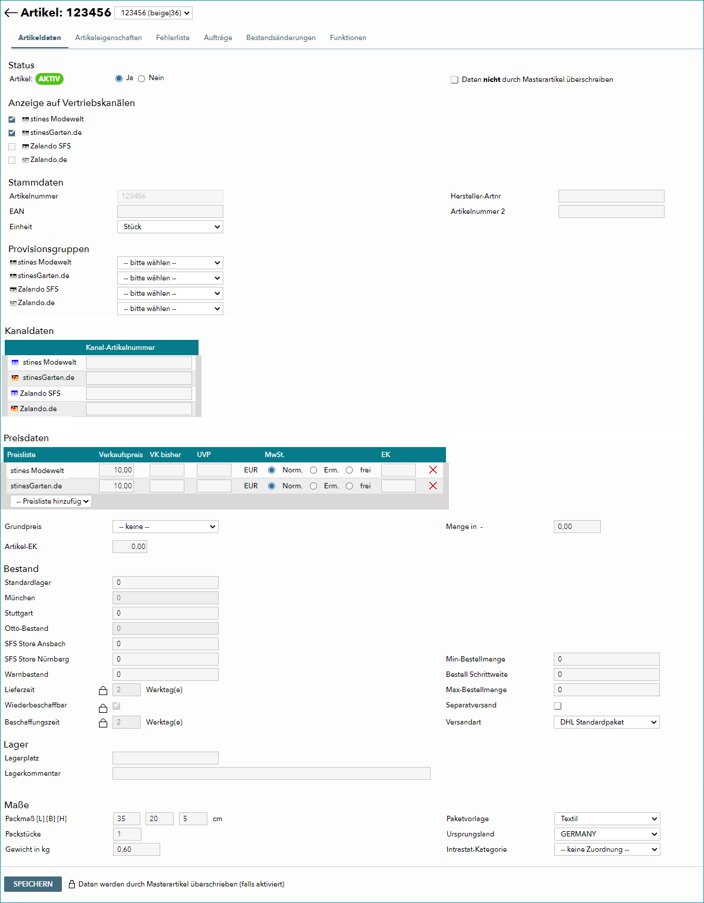Focus the Standardlager stock field

pyautogui.click(x=166, y=583)
